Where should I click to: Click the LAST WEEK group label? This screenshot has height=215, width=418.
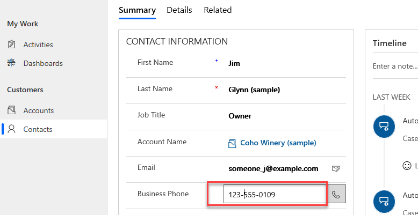pos(391,97)
